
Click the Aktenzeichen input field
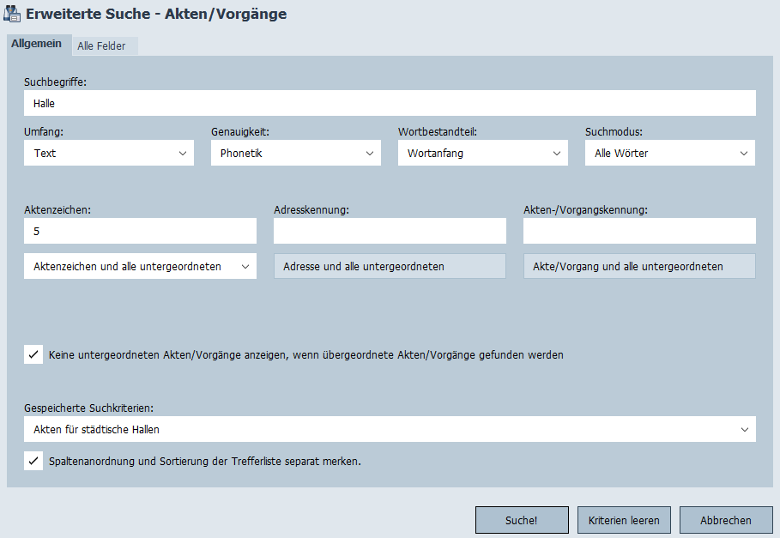(x=140, y=231)
